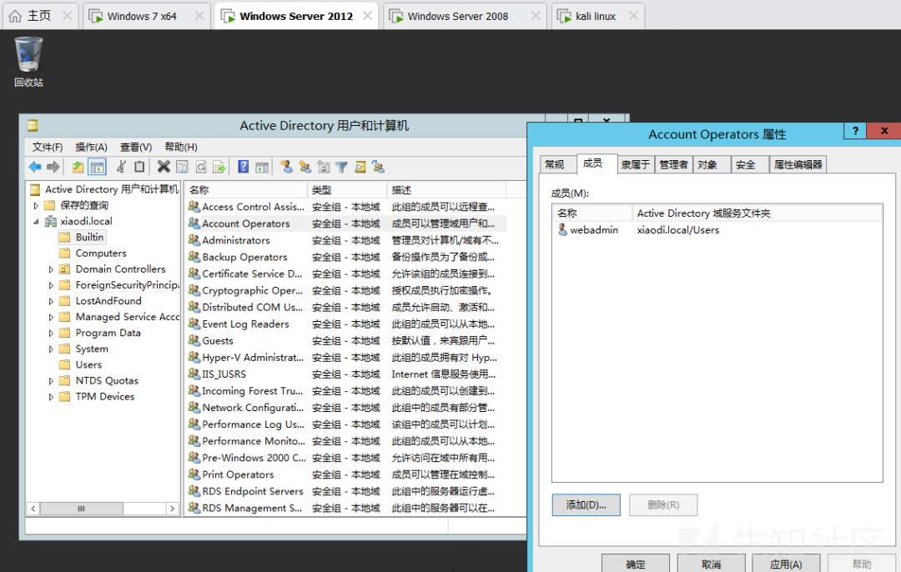This screenshot has width=901, height=572.
Task: Open the 操作(A) menu
Action: (x=92, y=147)
